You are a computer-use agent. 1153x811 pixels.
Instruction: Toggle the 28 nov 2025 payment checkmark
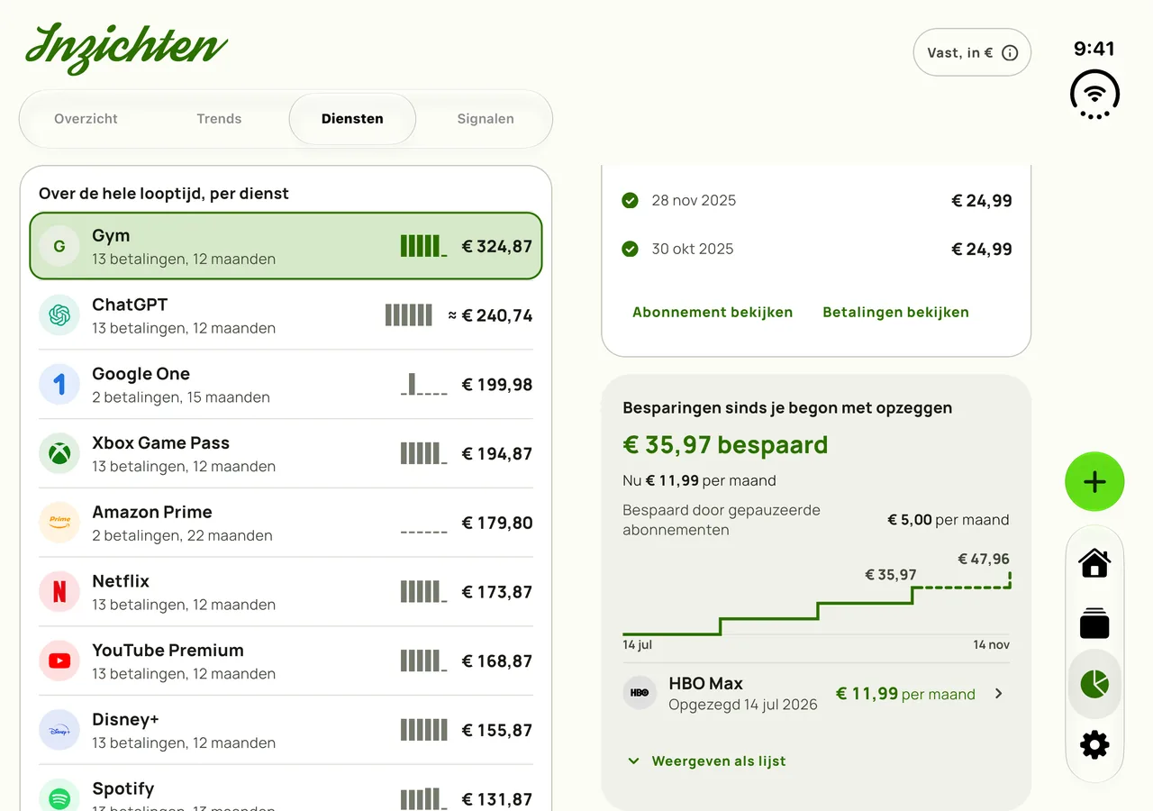(630, 200)
